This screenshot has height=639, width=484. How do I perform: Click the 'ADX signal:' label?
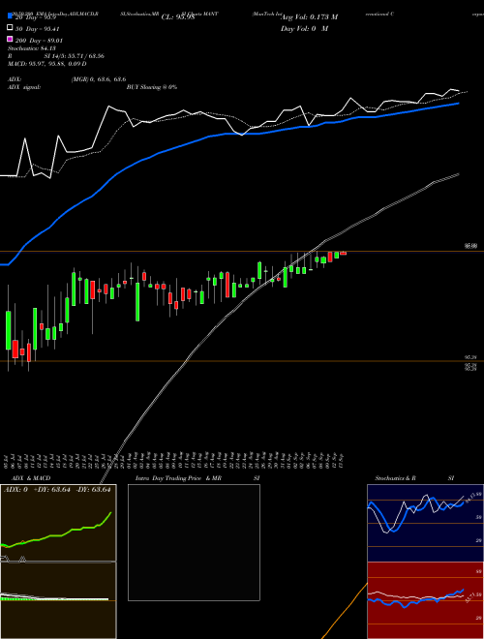pyautogui.click(x=24, y=87)
